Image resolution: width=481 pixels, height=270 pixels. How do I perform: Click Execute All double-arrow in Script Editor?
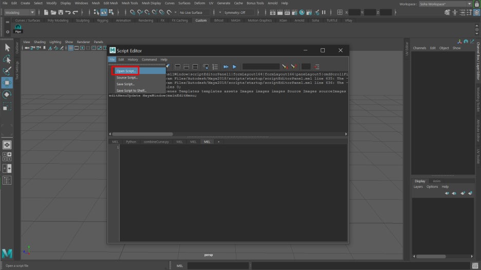point(226,67)
